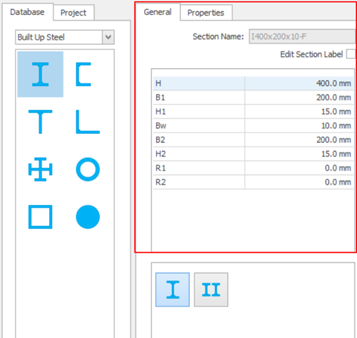Open the Properties tab
This screenshot has width=357, height=338.
tap(206, 13)
